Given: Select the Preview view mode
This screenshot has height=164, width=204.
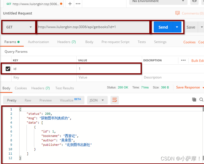Looking at the screenshot, I should (46, 100).
